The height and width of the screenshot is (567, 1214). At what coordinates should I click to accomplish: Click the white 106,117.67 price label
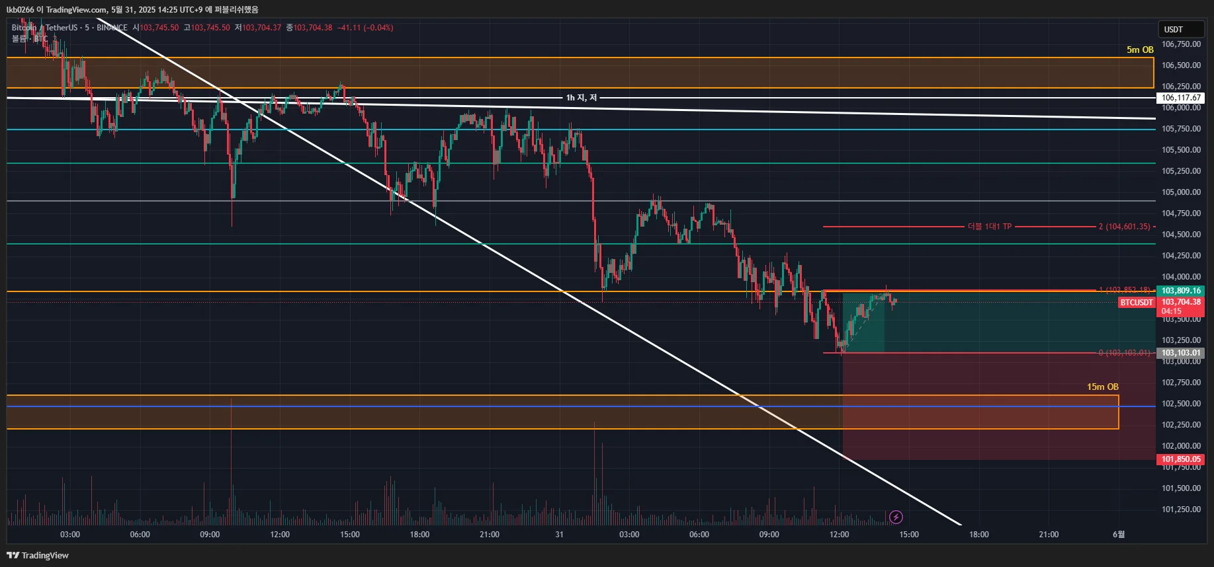point(1181,98)
